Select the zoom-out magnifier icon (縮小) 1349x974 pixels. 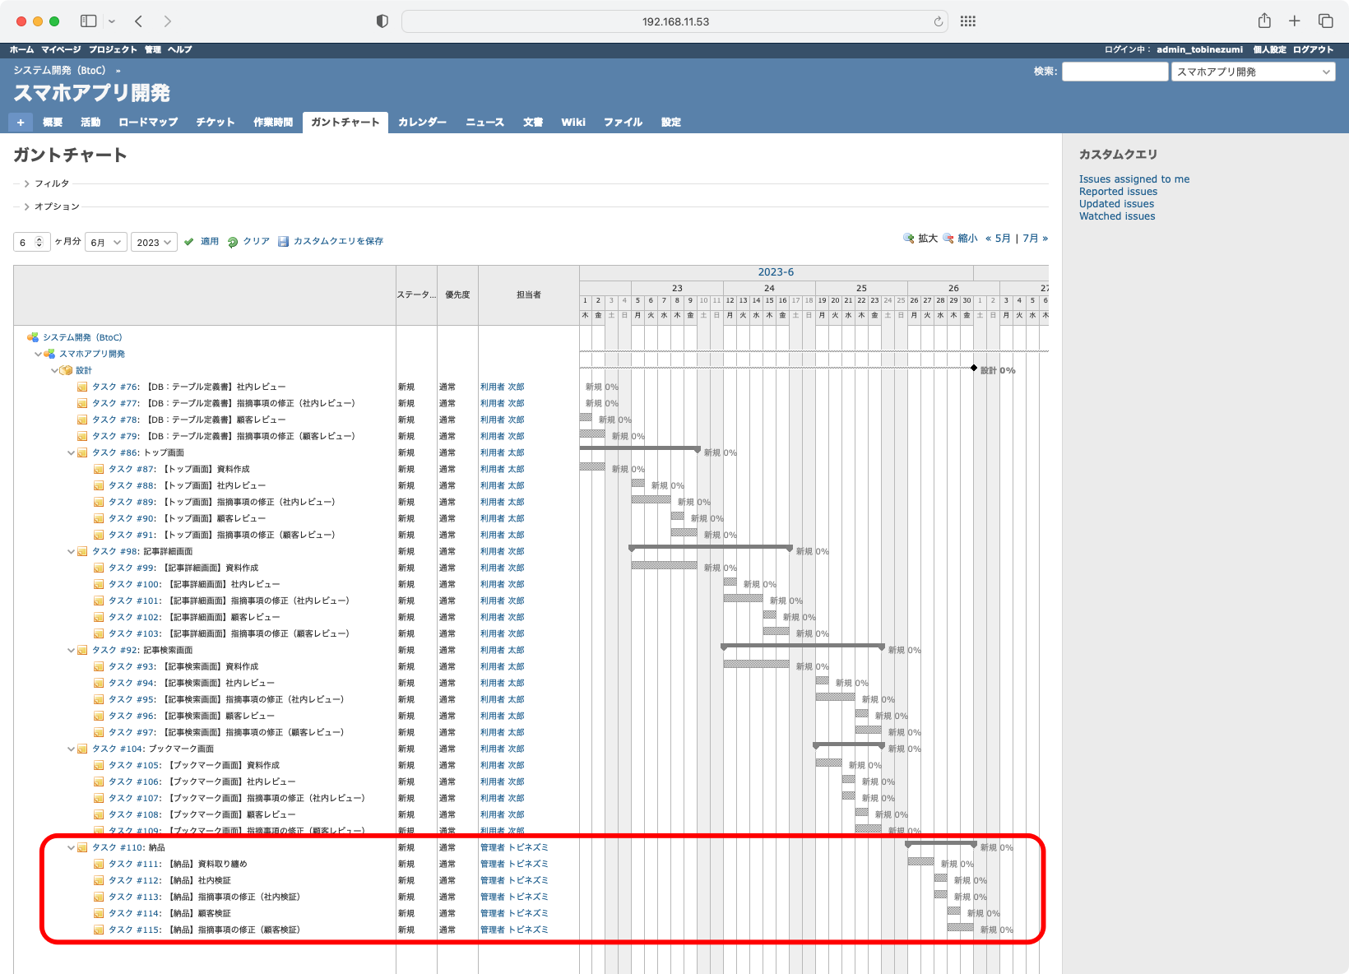947,239
